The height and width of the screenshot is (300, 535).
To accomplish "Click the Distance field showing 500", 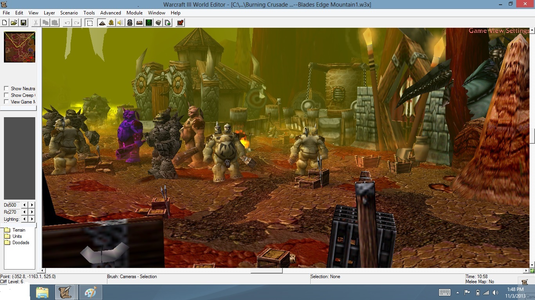I will coord(14,205).
